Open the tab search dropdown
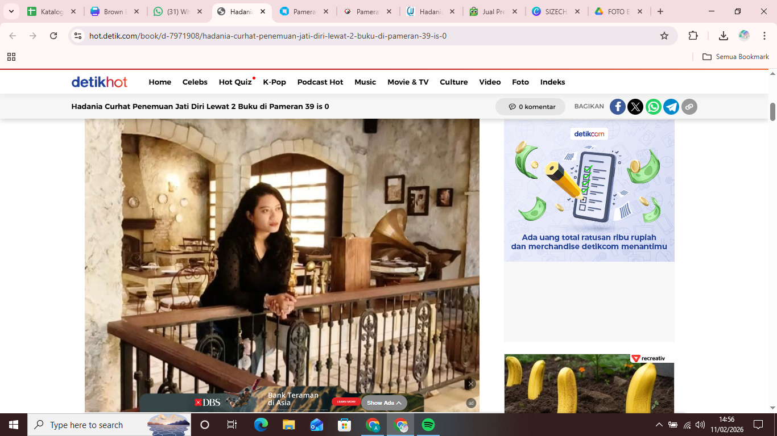Image resolution: width=777 pixels, height=436 pixels. click(11, 11)
